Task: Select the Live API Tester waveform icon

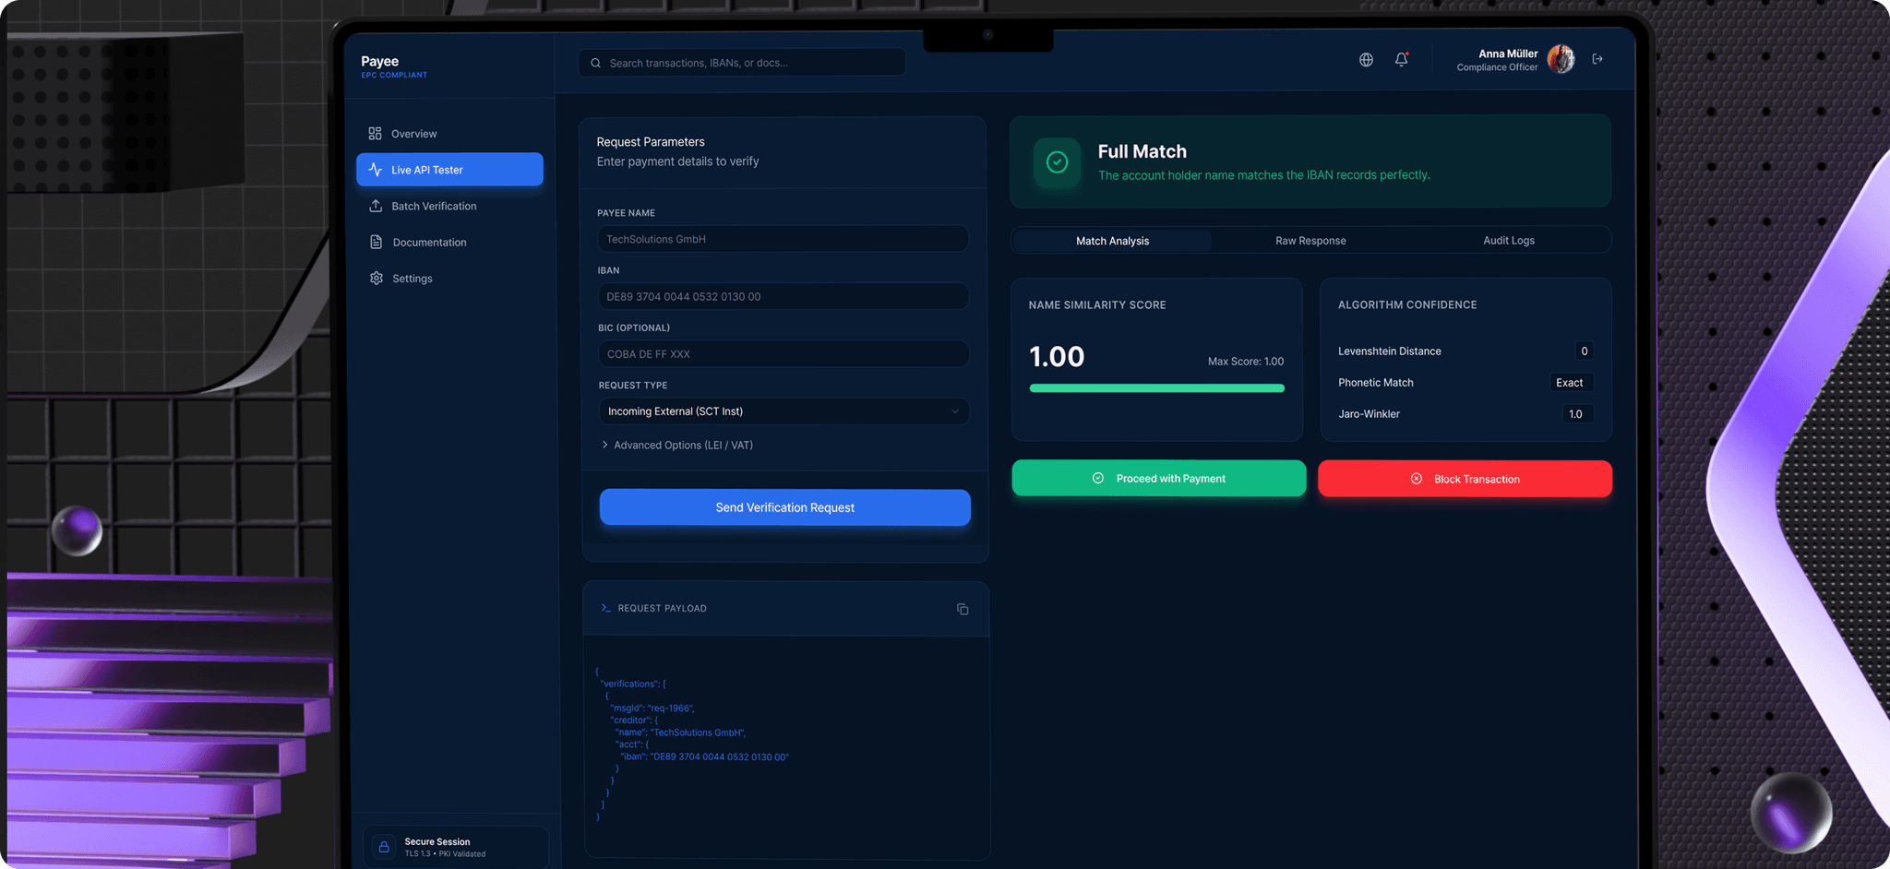Action: 376,169
